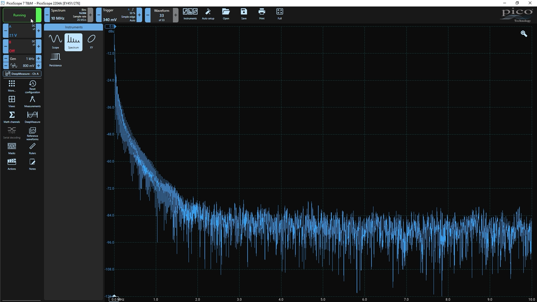Go to the next waveform buffer
This screenshot has width=537, height=302.
coord(175,15)
